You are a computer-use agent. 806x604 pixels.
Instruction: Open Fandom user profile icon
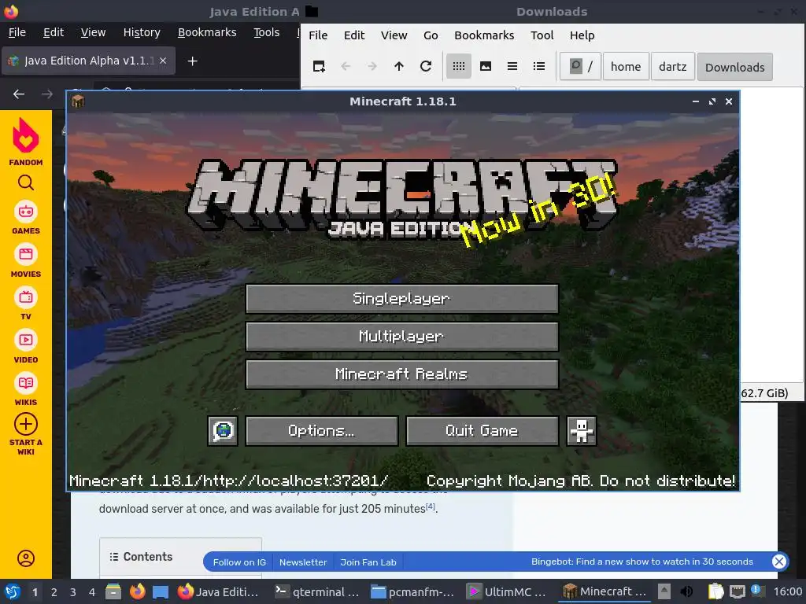tap(26, 558)
